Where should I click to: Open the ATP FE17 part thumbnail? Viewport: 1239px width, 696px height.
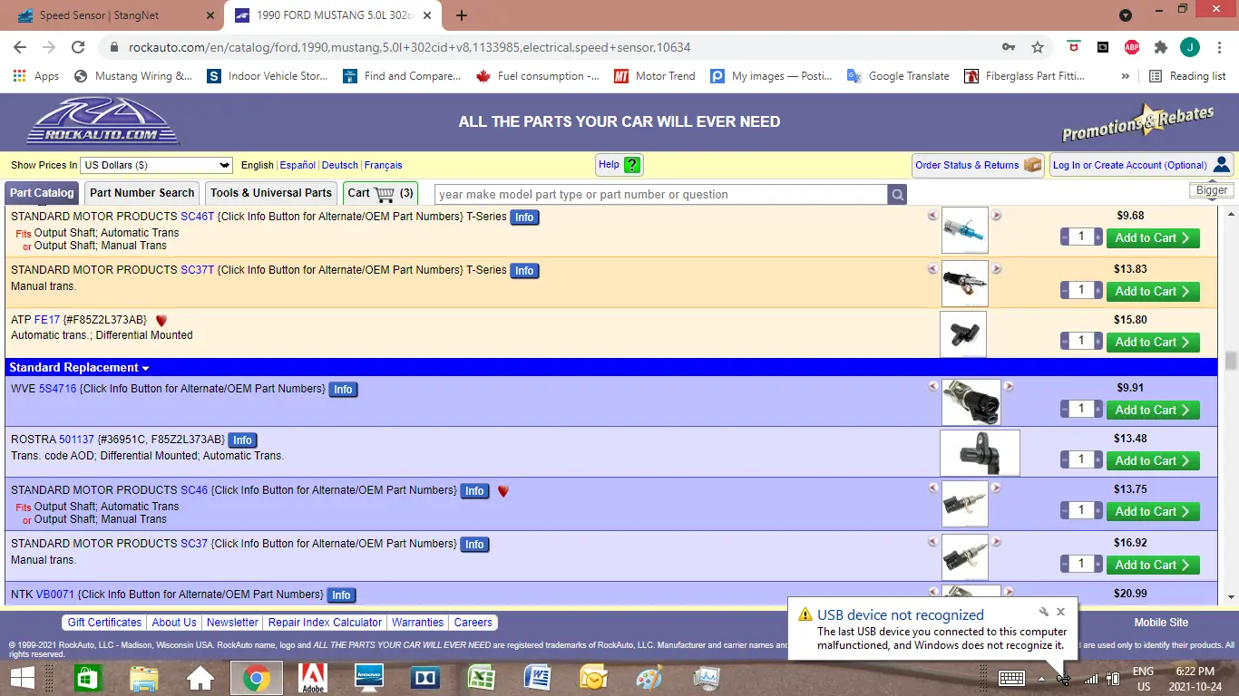tap(963, 334)
